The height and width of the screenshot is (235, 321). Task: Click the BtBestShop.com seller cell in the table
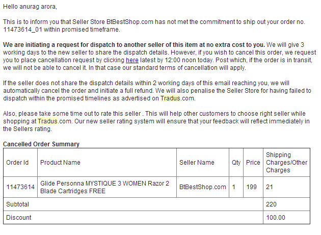point(202,187)
